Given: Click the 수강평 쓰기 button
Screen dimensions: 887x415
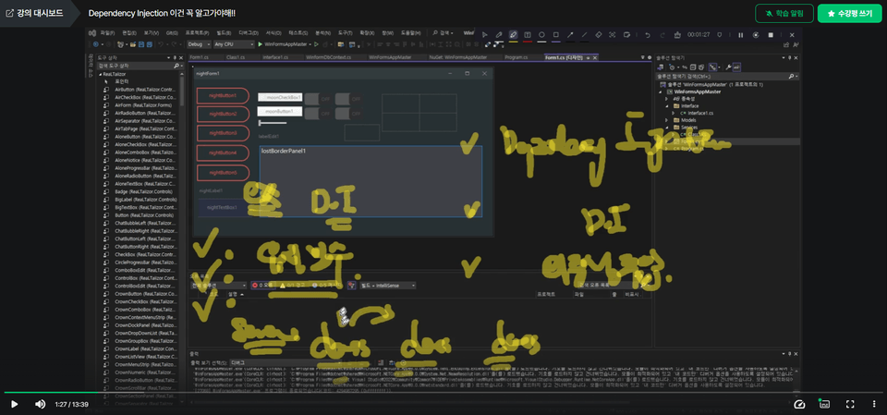Looking at the screenshot, I should pyautogui.click(x=849, y=13).
